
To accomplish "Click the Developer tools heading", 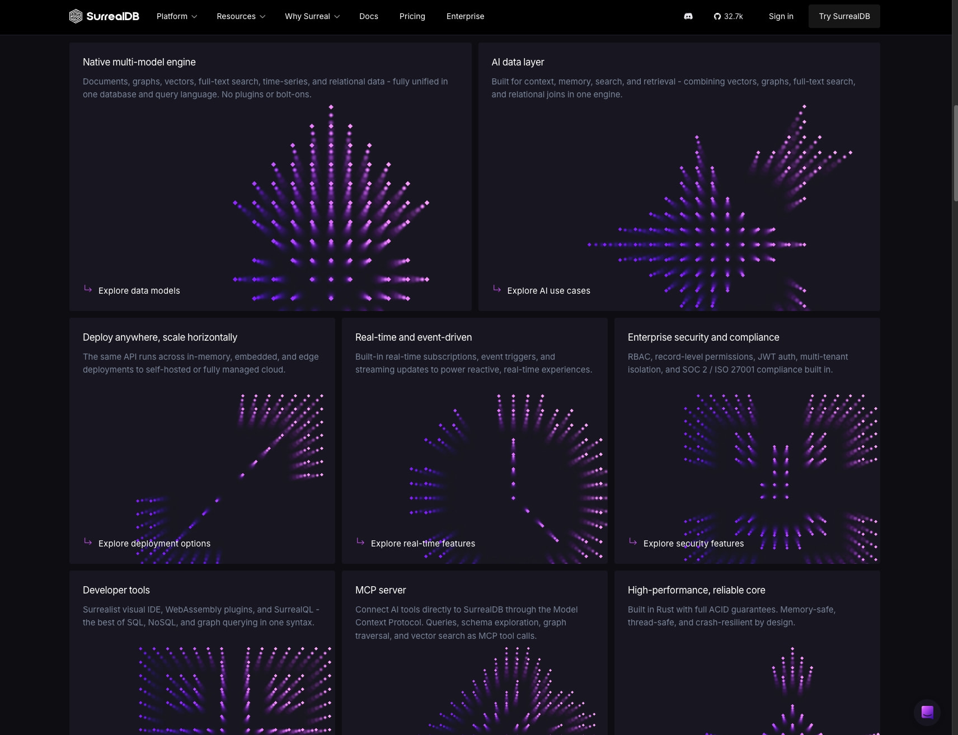I will click(116, 590).
